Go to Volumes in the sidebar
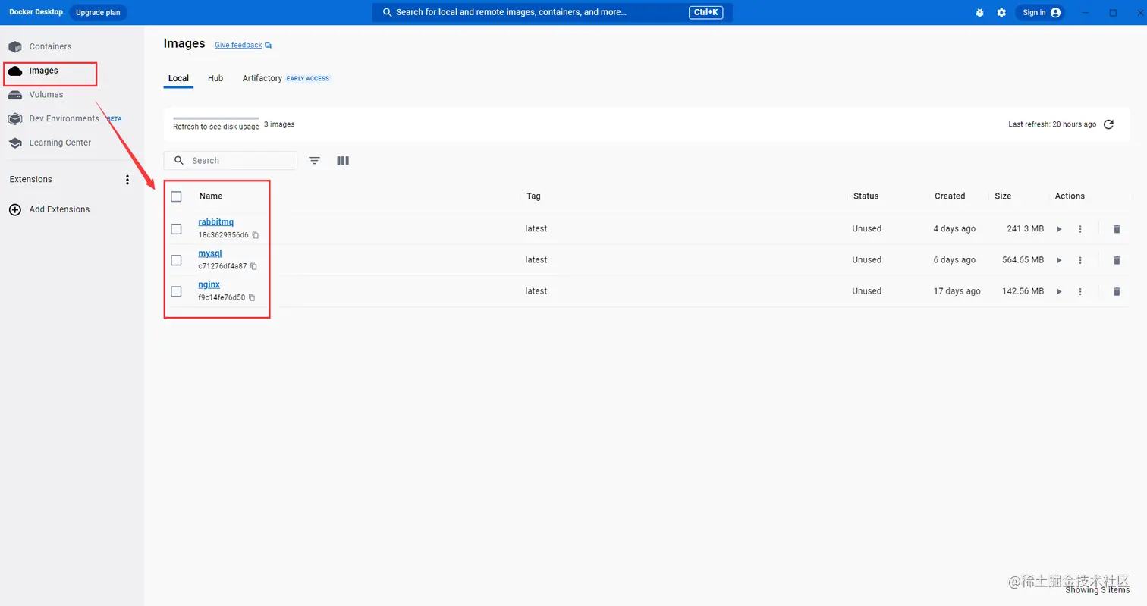Image resolution: width=1147 pixels, height=606 pixels. click(x=46, y=95)
